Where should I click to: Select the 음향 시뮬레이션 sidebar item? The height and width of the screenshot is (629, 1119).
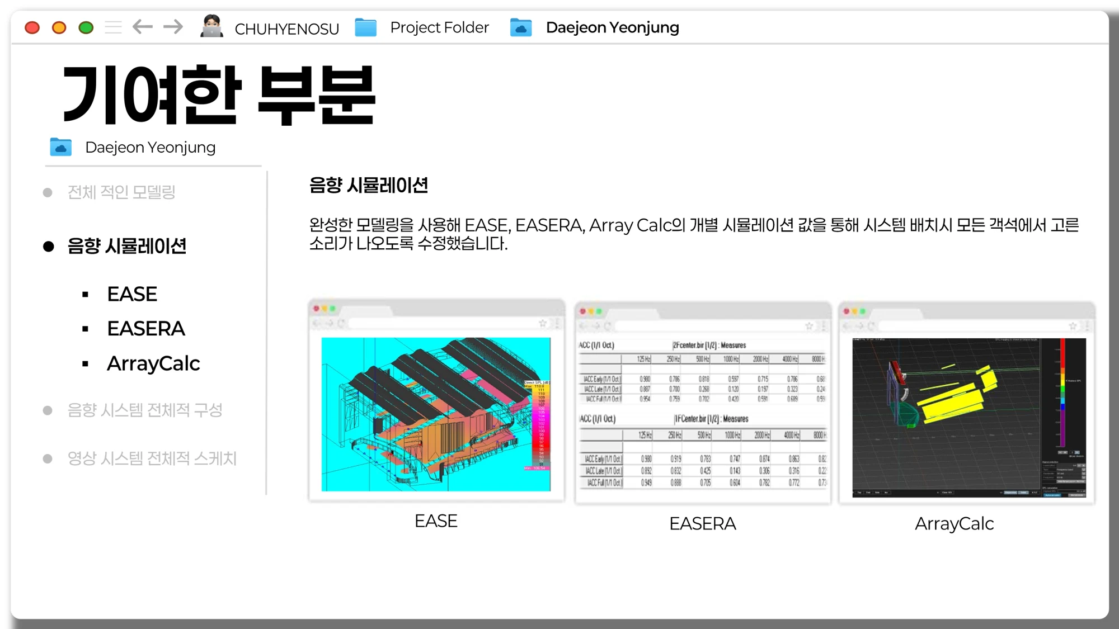click(127, 246)
